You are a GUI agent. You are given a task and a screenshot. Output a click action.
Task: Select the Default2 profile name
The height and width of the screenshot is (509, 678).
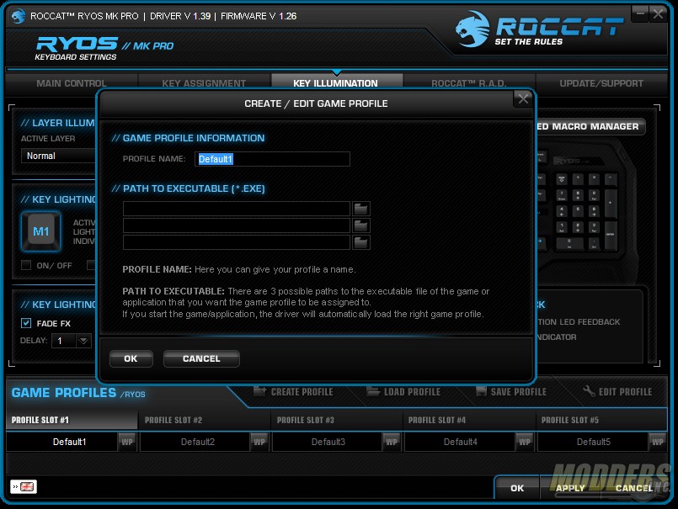click(x=195, y=442)
